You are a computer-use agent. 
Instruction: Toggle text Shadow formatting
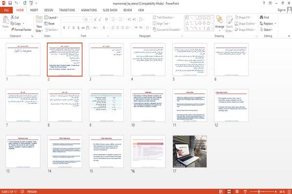pos(78,28)
